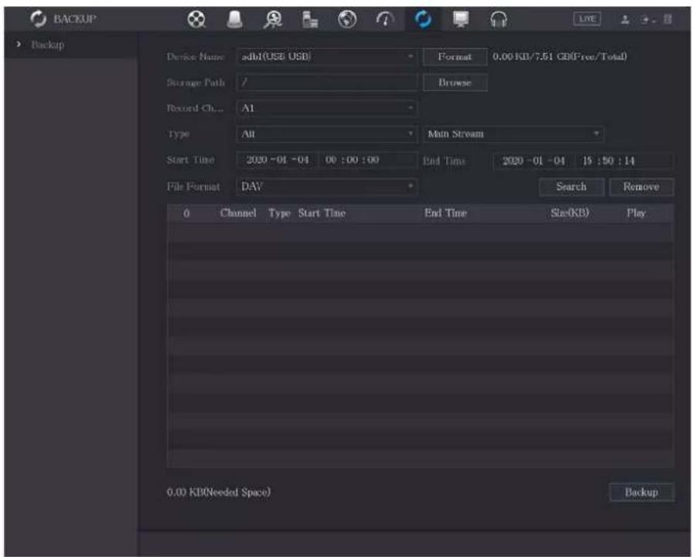692x557 pixels.
Task: Open the network globe icon
Action: pyautogui.click(x=347, y=19)
